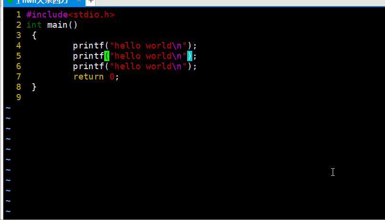Click the green 'int' keyword
The height and width of the screenshot is (220, 385).
(34, 25)
